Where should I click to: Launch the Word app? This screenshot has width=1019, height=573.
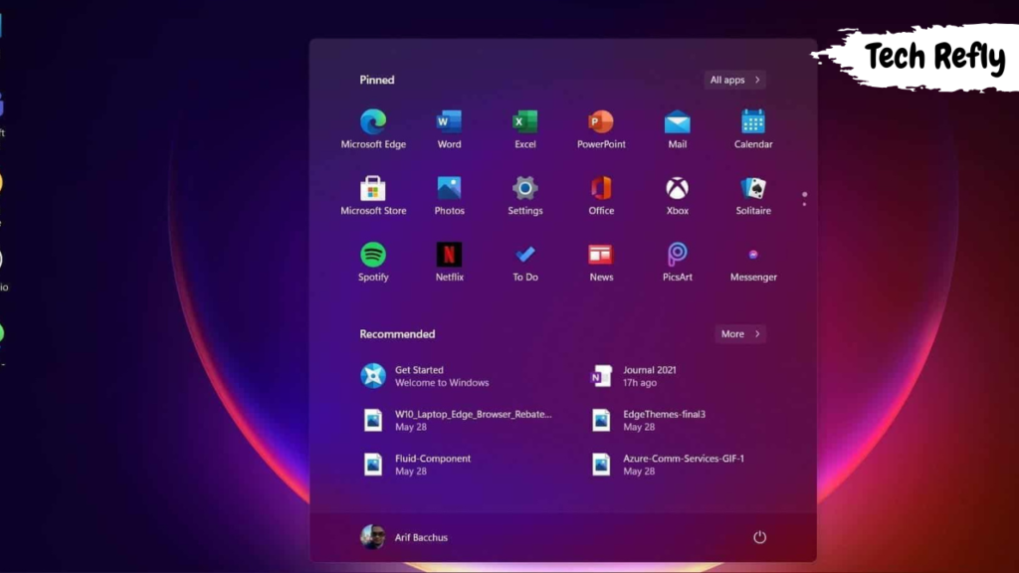pos(449,129)
